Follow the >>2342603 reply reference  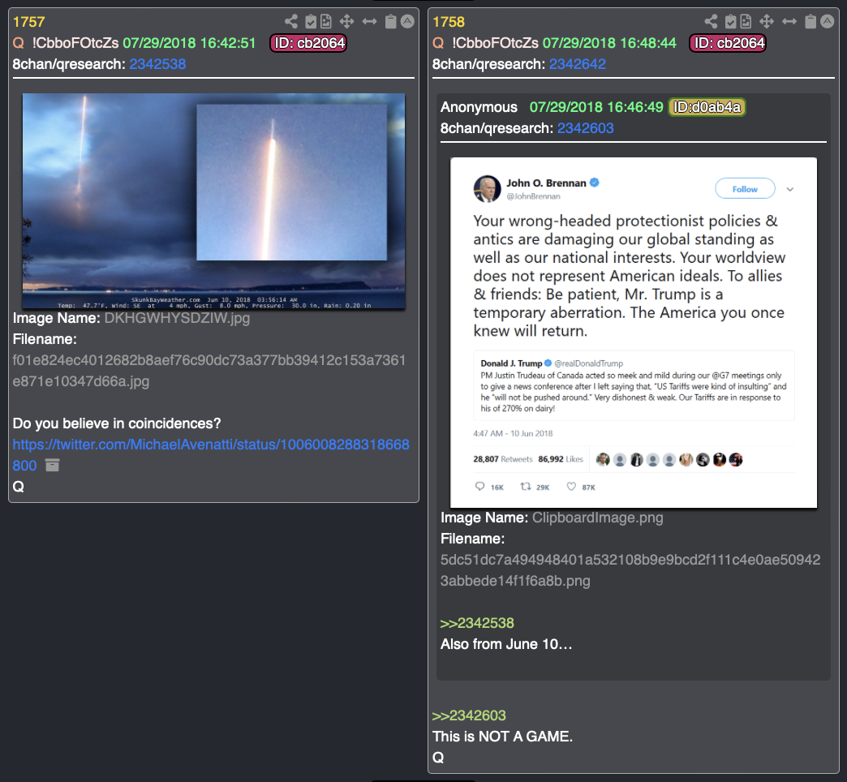[x=469, y=715]
